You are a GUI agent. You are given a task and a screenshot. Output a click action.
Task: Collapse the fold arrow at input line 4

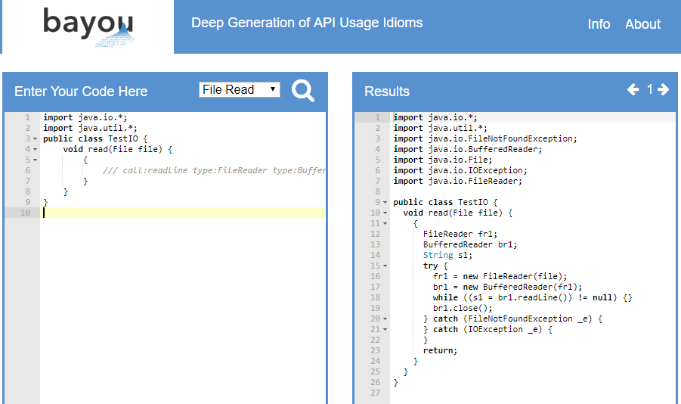[36, 150]
